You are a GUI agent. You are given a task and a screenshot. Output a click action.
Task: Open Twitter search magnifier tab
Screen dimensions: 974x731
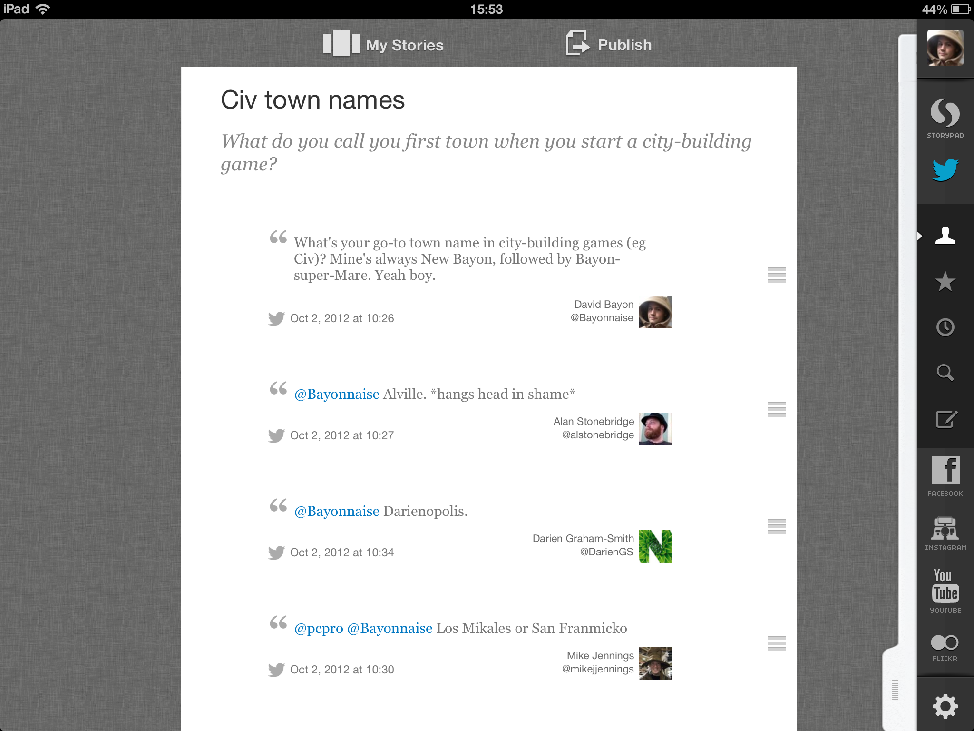click(945, 373)
